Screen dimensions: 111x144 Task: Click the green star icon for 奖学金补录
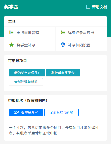point(12,45)
